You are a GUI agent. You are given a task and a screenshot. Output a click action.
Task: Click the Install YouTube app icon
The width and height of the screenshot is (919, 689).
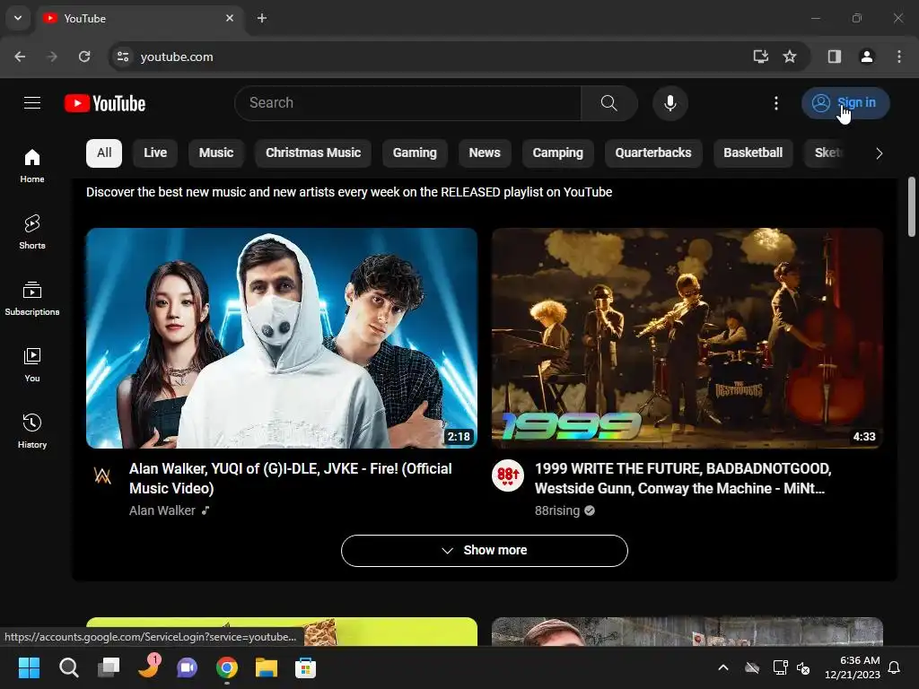click(760, 57)
